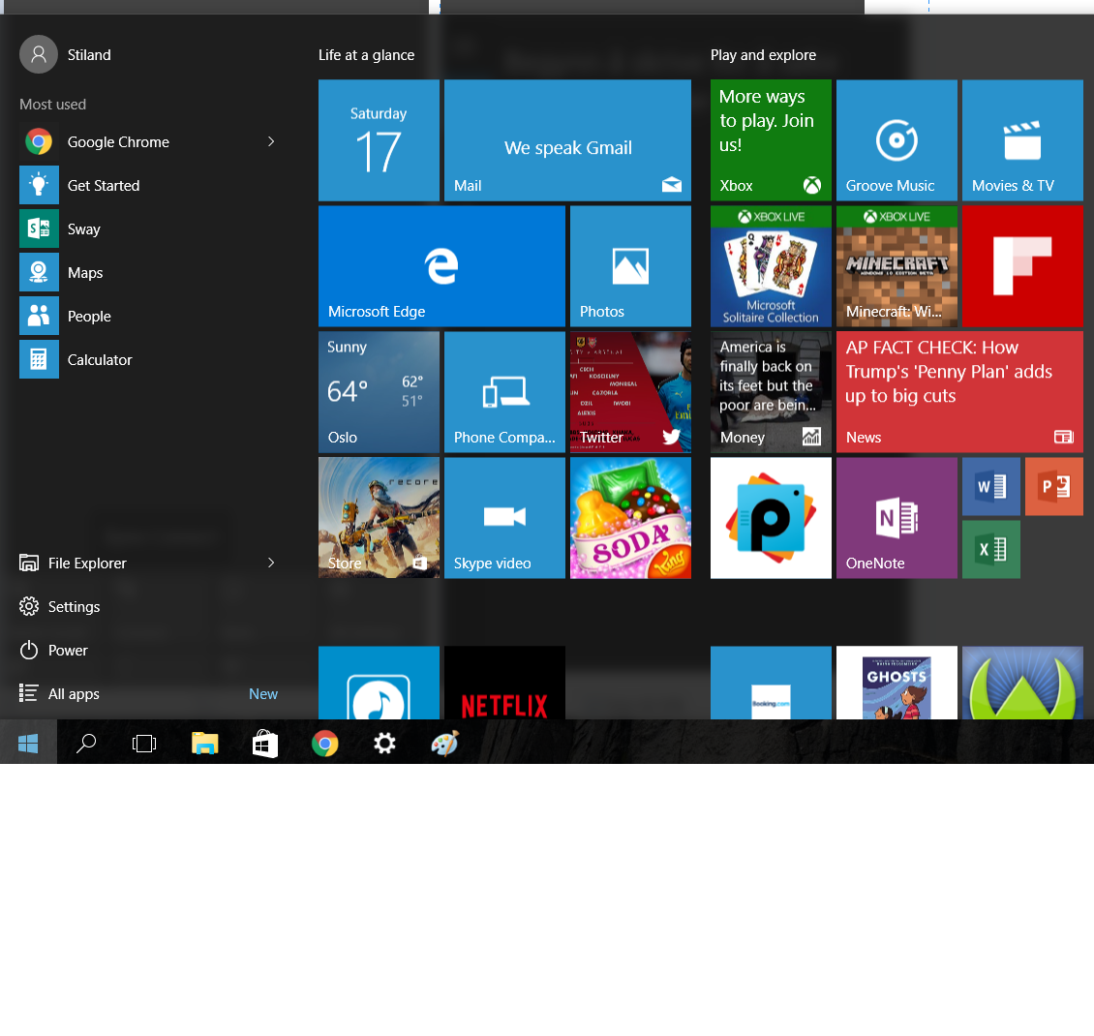1094x1036 pixels.
Task: Open File Explorer from the taskbar
Action: (x=204, y=743)
